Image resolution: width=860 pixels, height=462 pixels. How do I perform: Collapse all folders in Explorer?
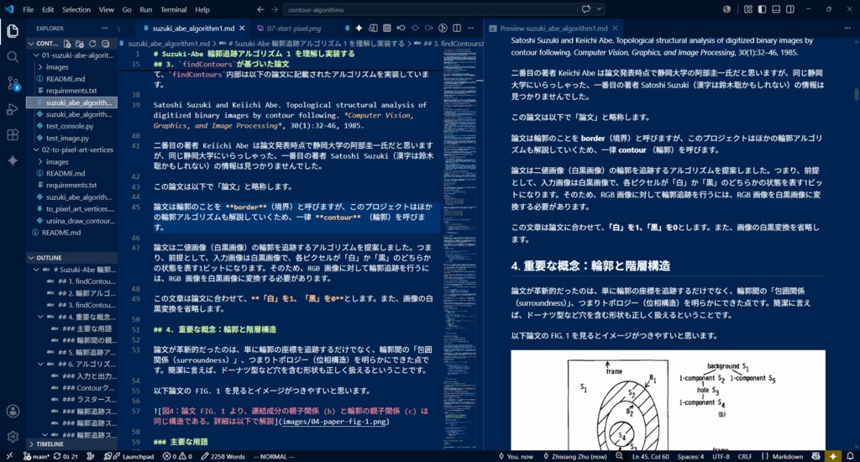[105, 44]
